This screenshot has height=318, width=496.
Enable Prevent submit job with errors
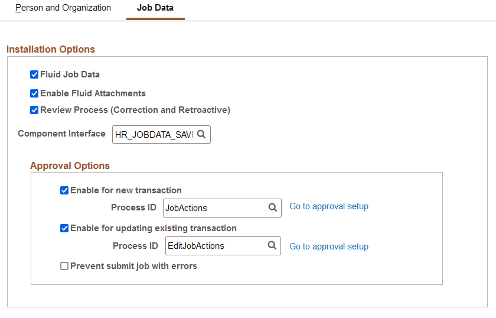point(64,266)
